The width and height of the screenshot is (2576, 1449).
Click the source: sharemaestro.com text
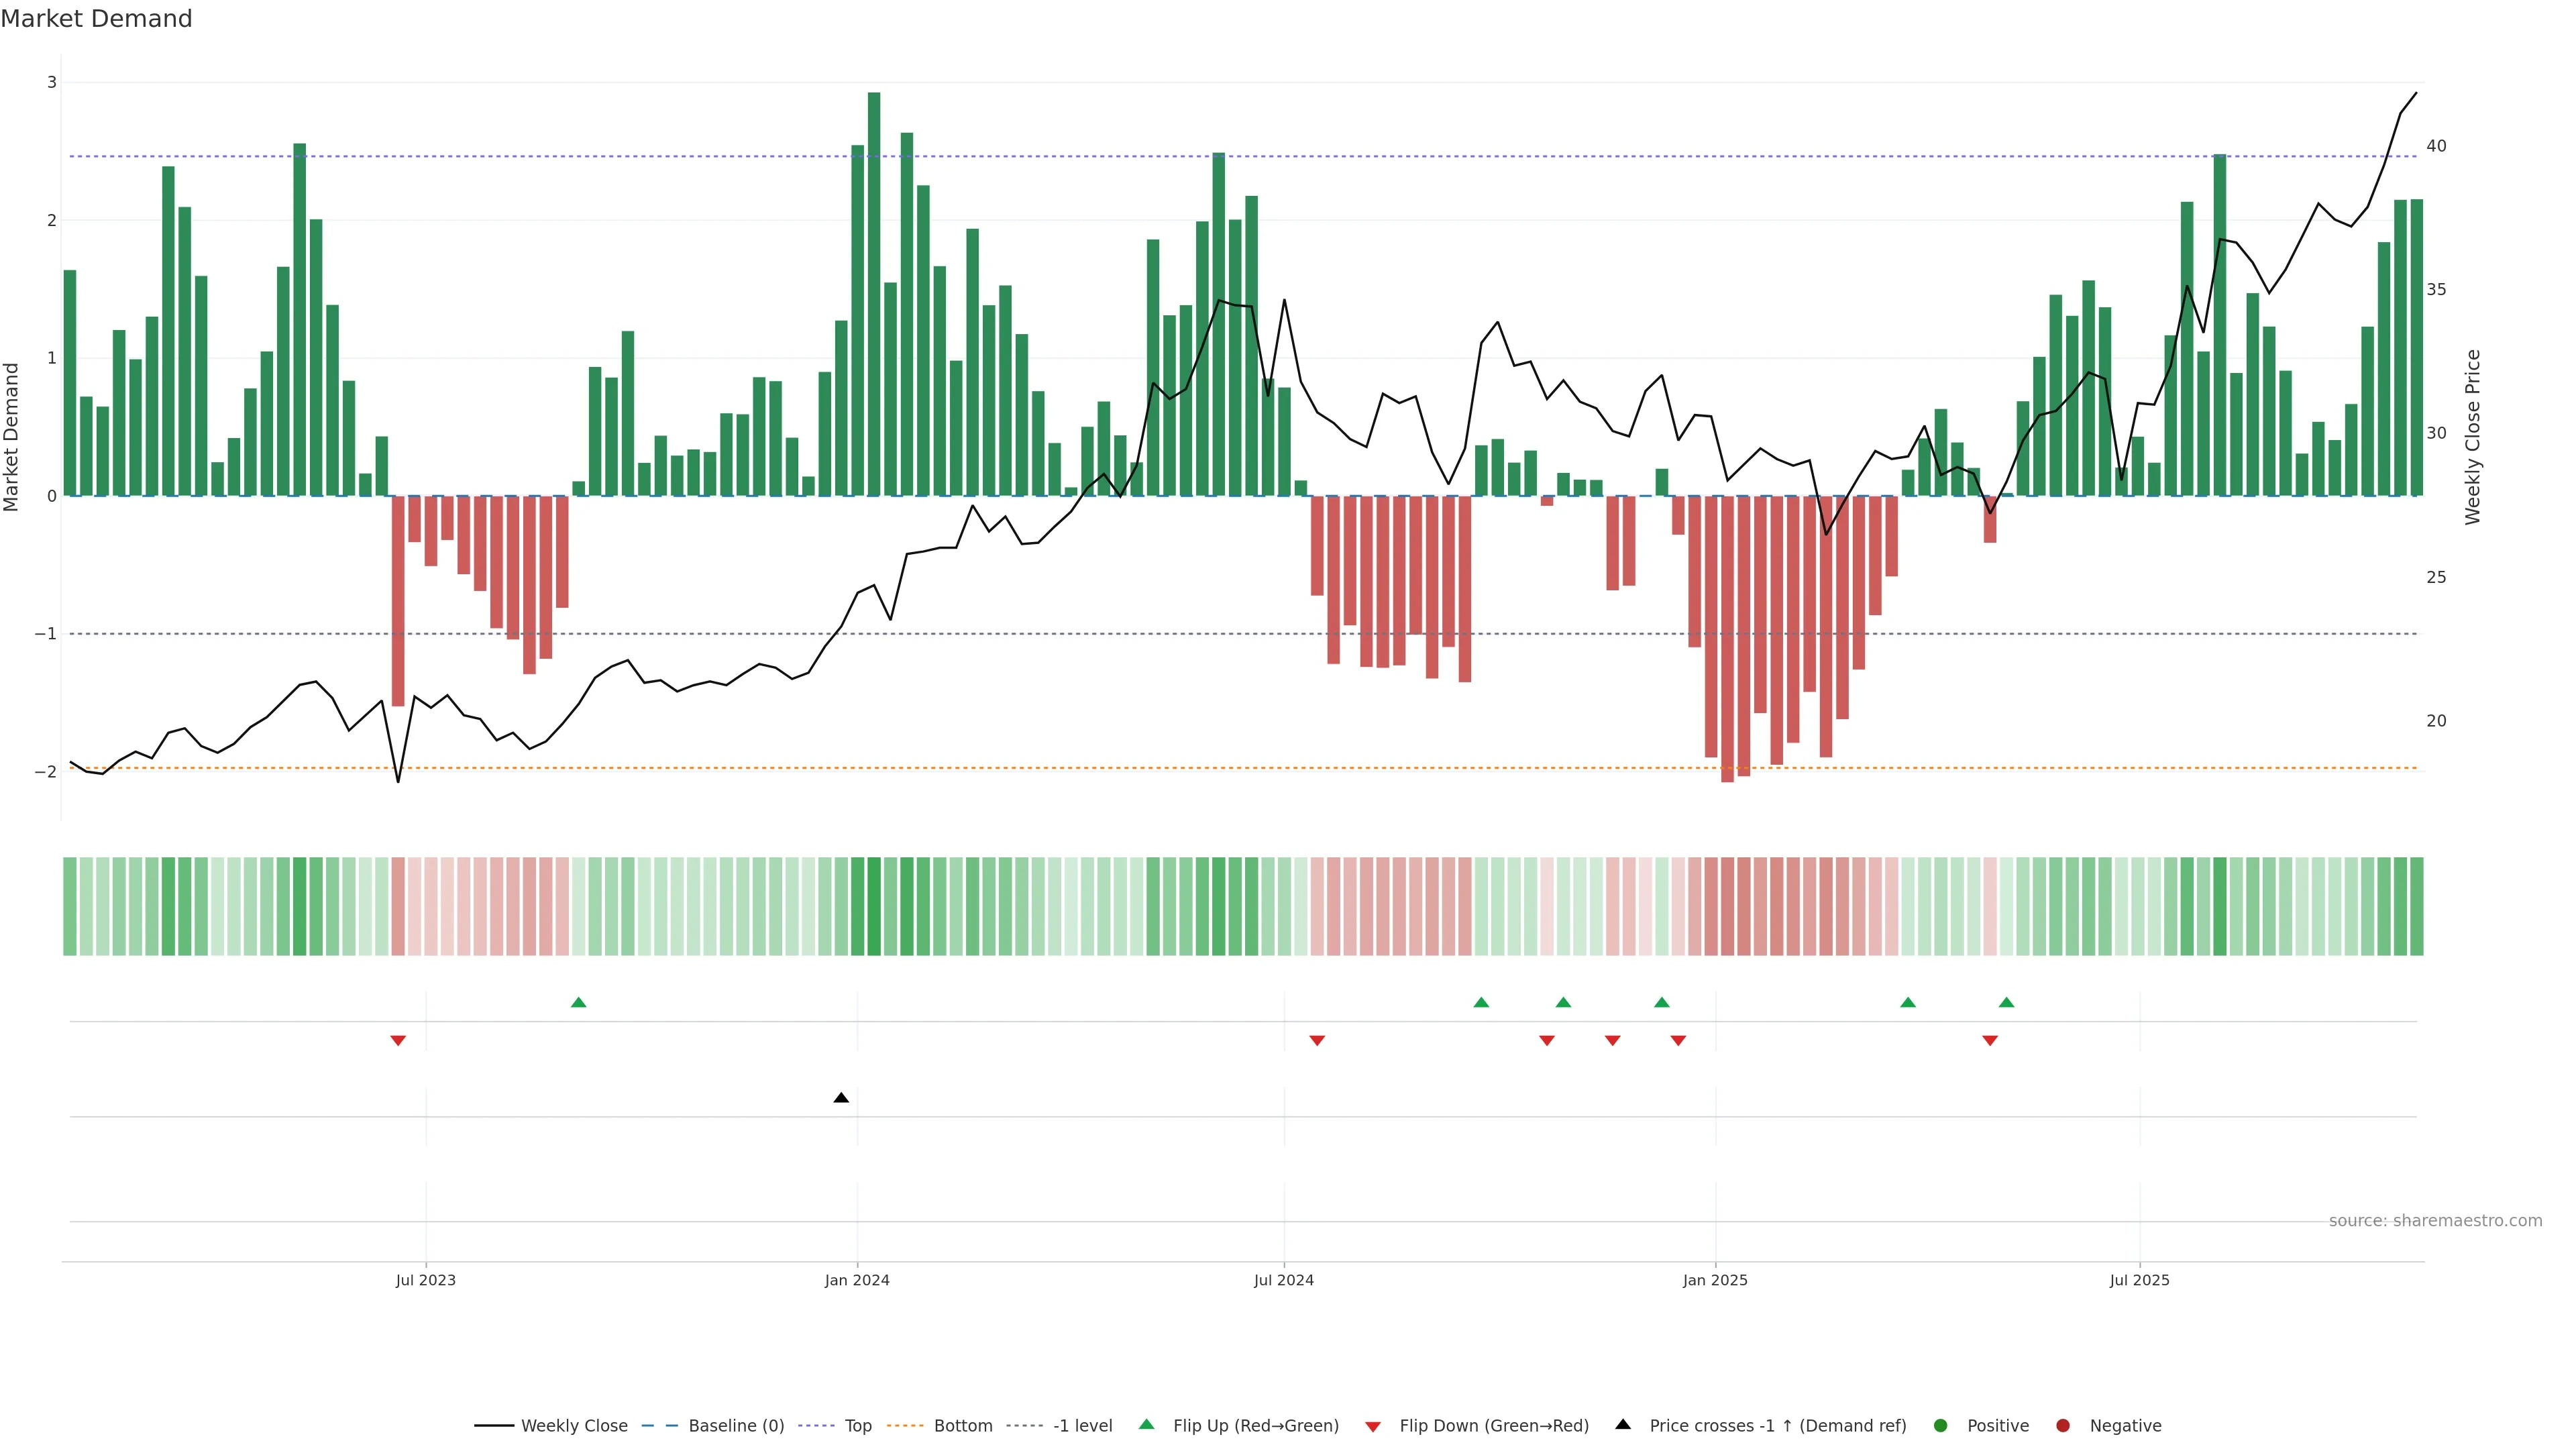(x=2435, y=1221)
